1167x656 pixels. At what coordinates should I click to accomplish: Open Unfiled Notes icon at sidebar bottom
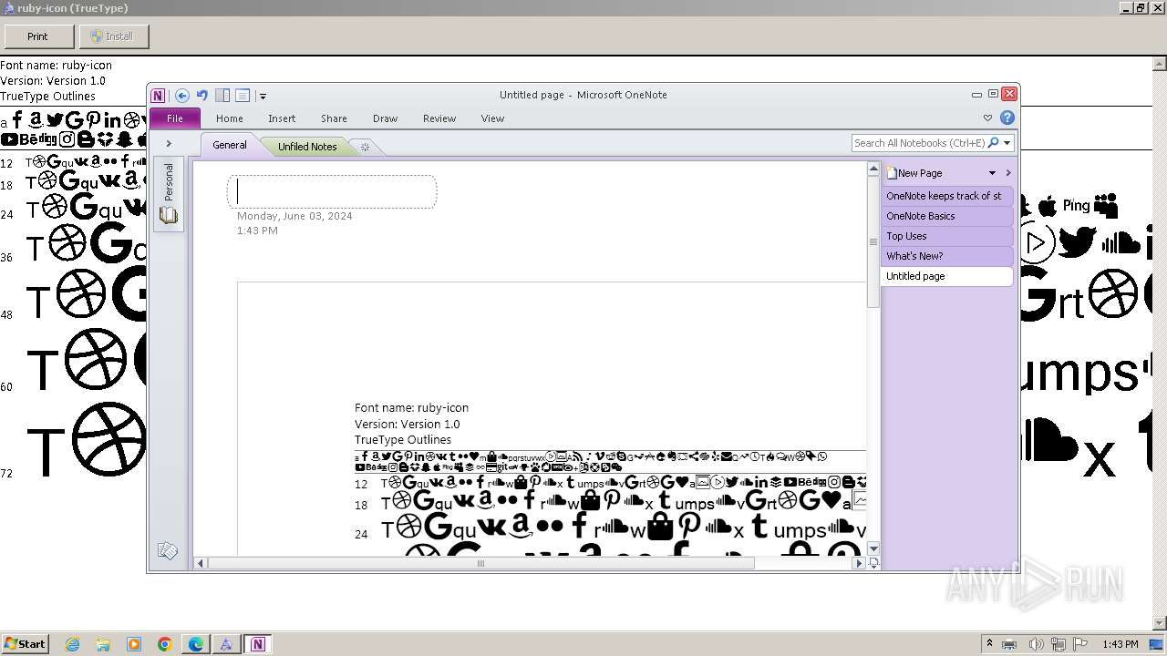(x=168, y=550)
